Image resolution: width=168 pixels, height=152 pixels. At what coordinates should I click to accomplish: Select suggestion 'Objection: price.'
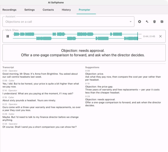[94, 74]
